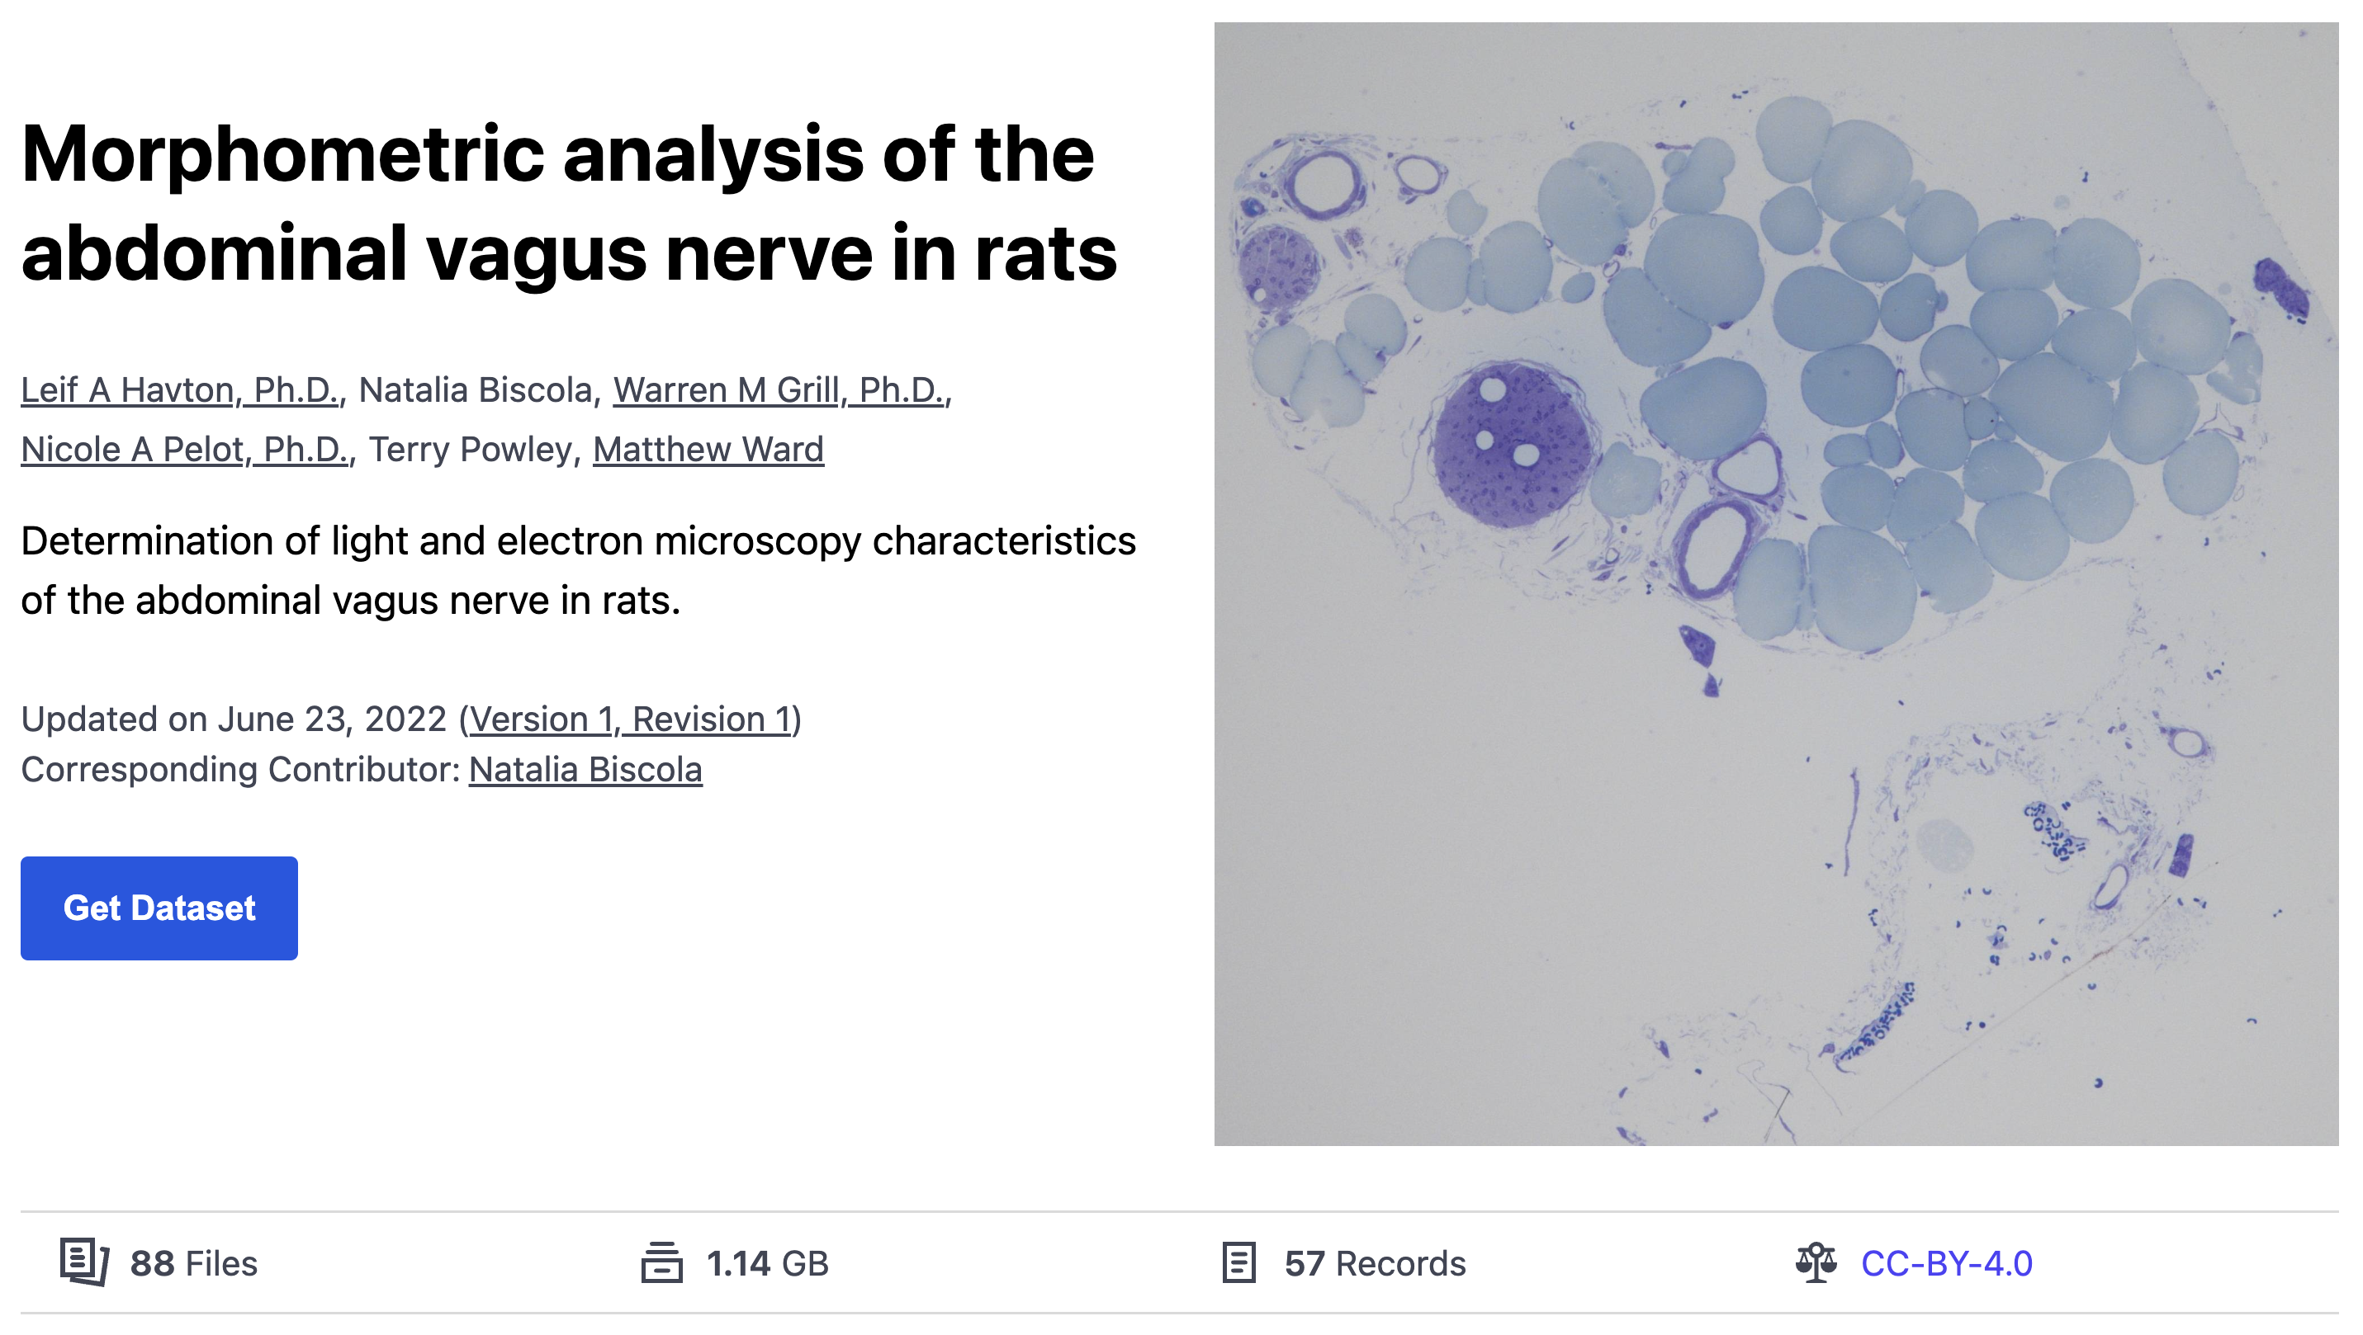This screenshot has height=1335, width=2363.
Task: Click the Terry Powley author name
Action: click(x=471, y=450)
